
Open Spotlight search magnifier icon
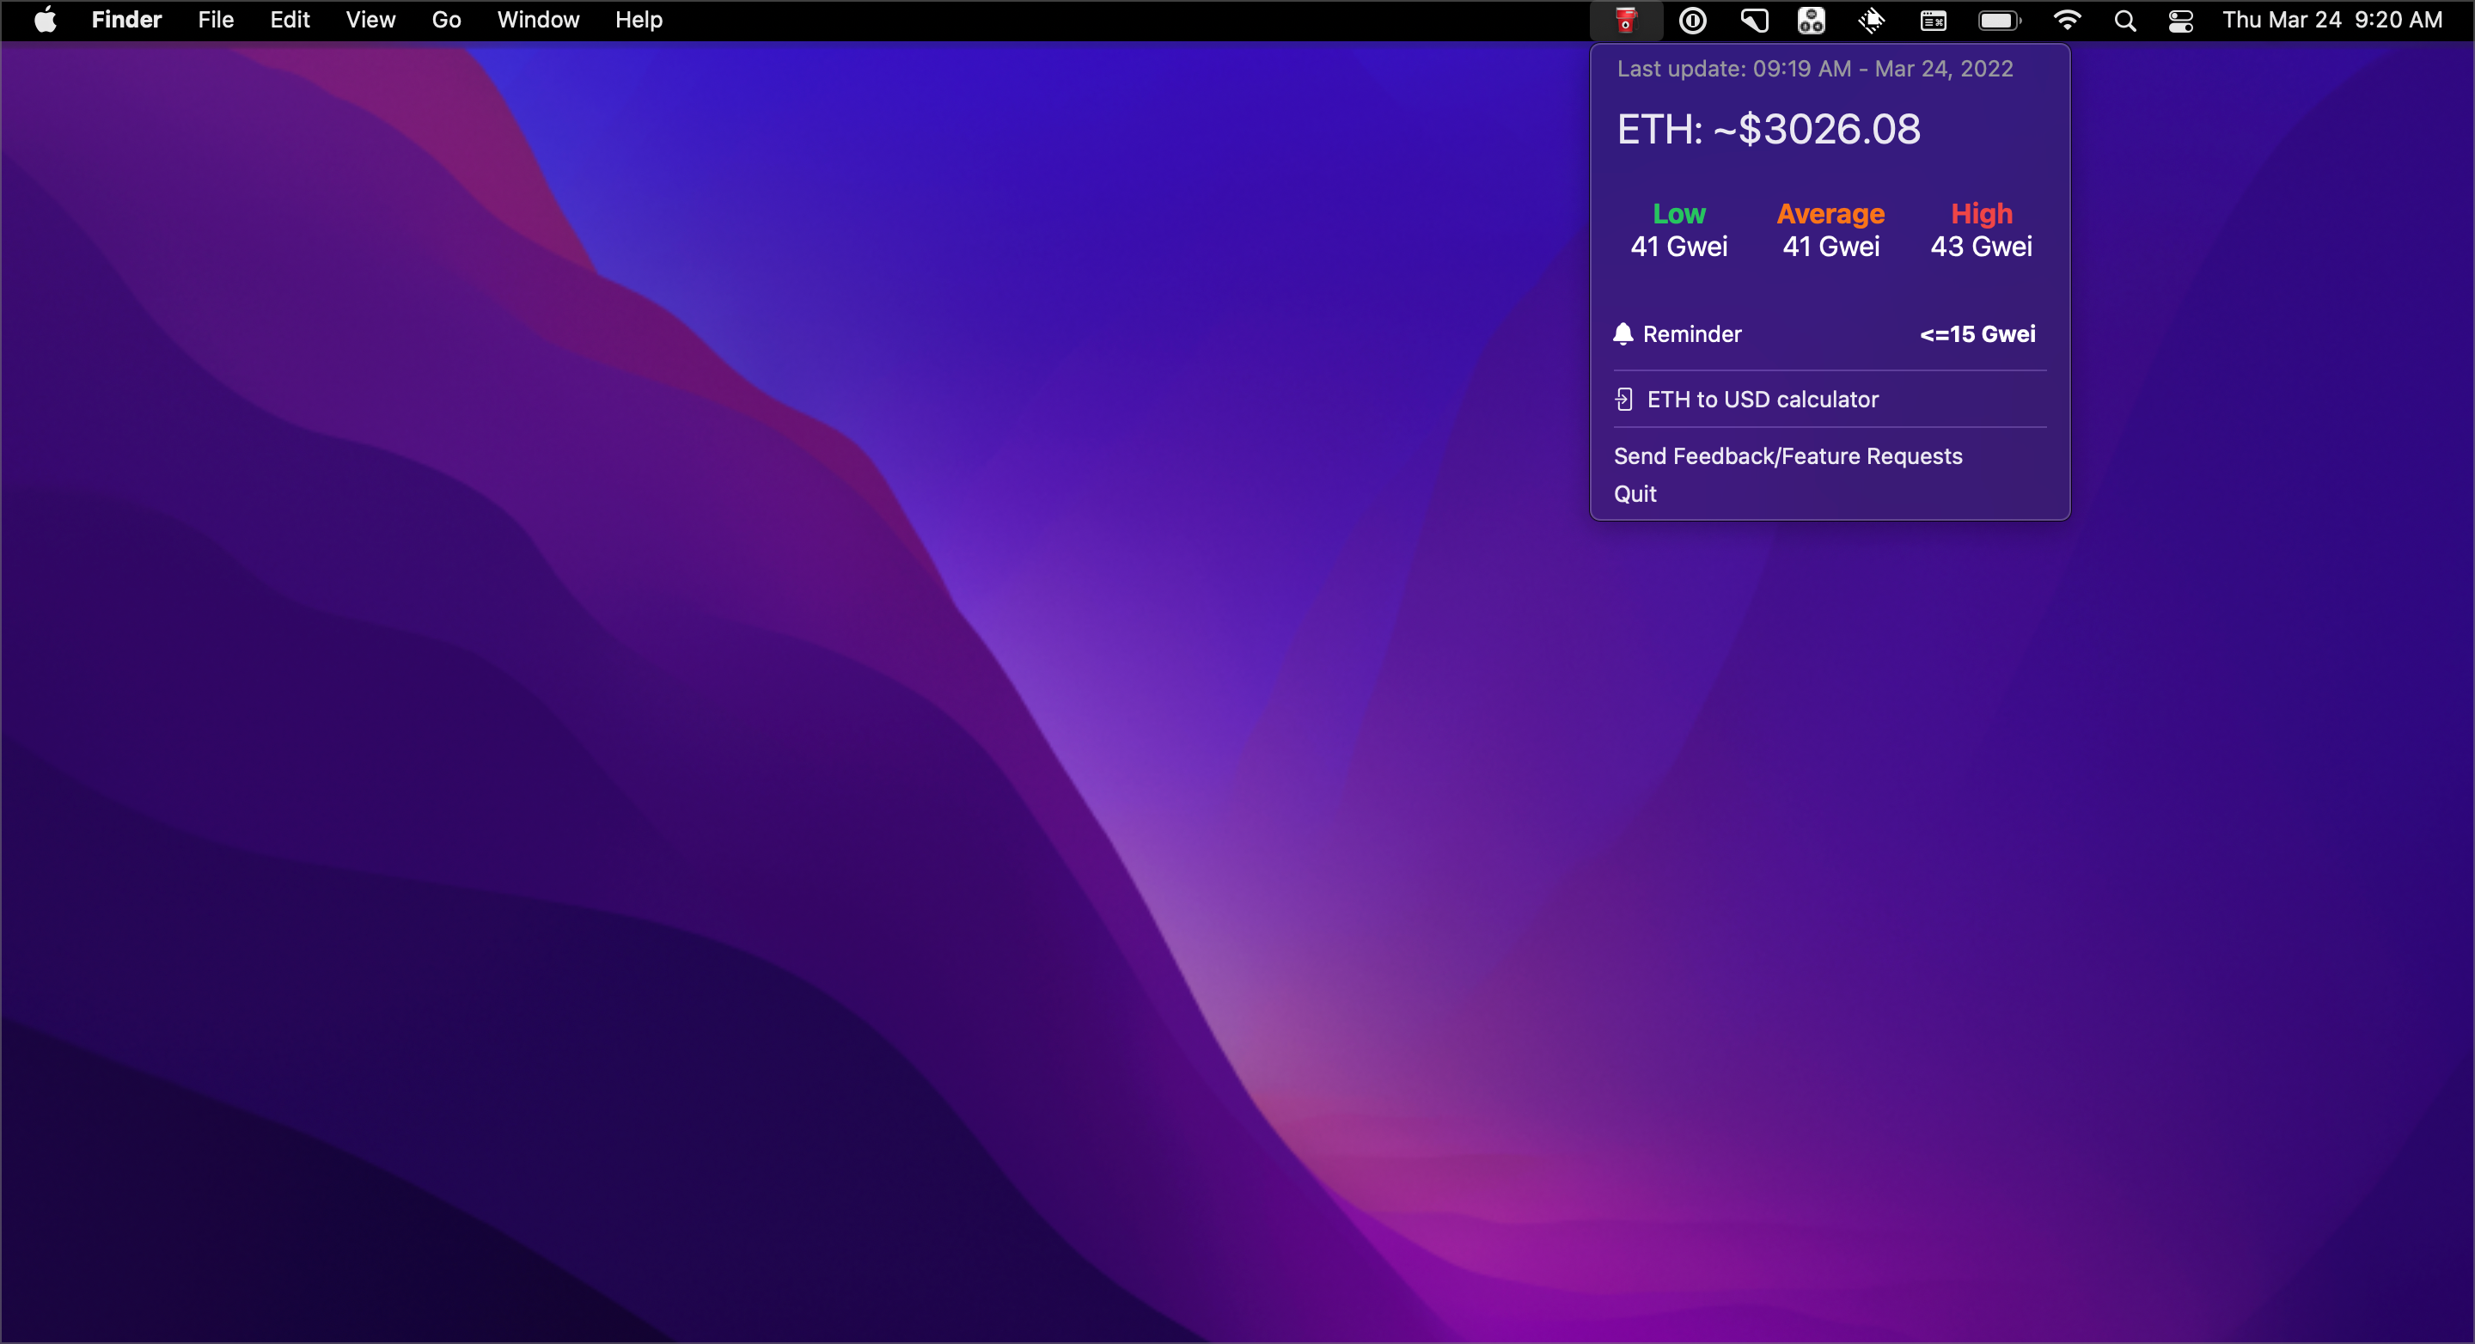(2125, 20)
